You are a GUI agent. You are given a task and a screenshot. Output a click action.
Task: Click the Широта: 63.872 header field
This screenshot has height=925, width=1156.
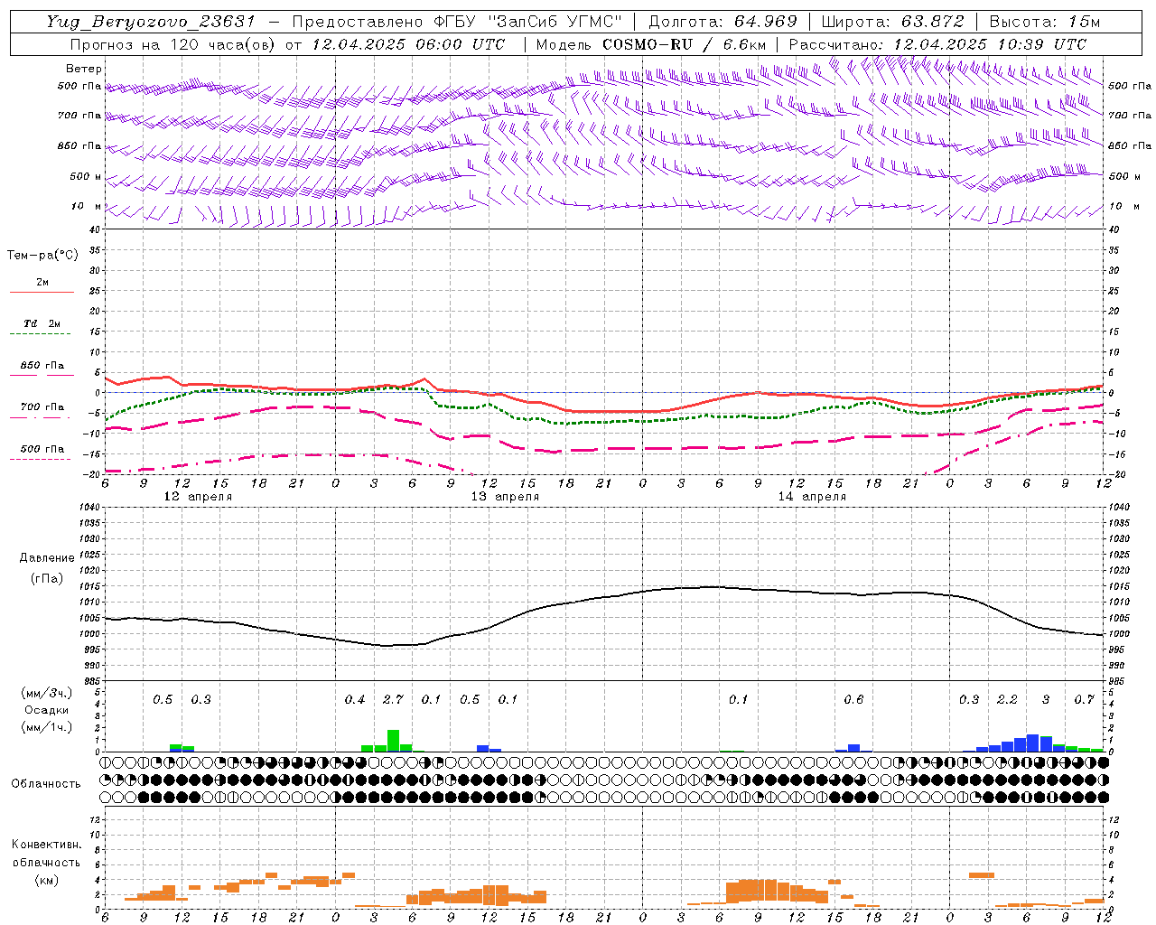pyautogui.click(x=892, y=22)
